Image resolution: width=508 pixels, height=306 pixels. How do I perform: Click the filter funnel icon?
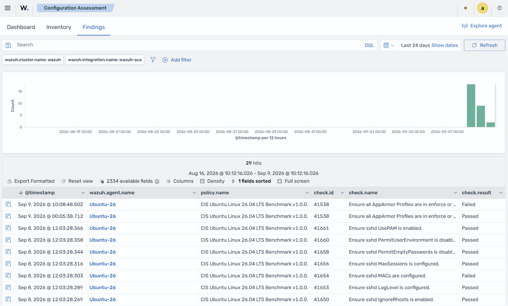[x=153, y=60]
